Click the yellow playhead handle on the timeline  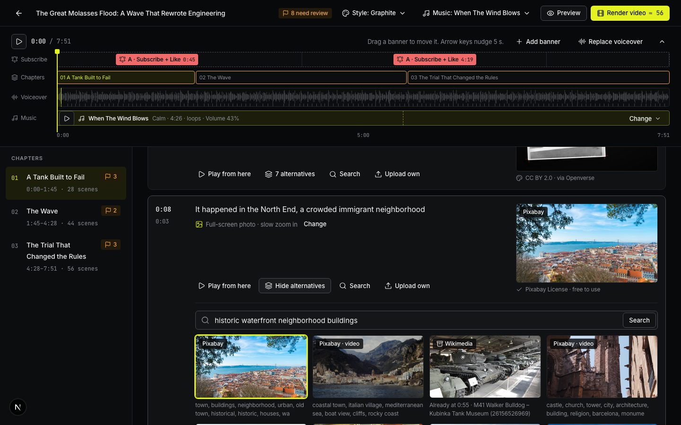pos(57,51)
